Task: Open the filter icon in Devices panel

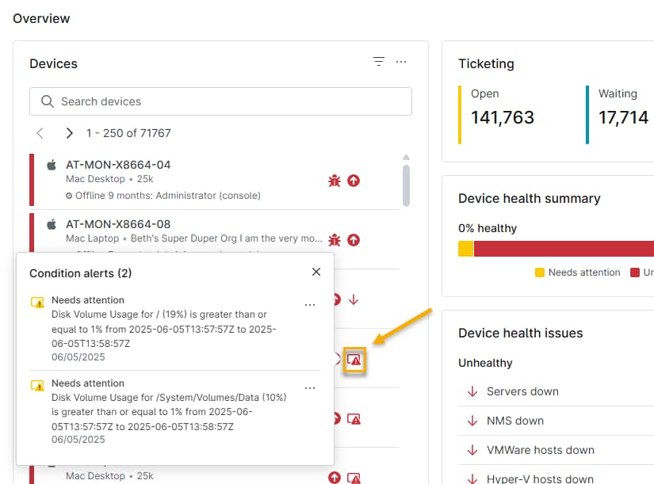Action: pyautogui.click(x=378, y=61)
